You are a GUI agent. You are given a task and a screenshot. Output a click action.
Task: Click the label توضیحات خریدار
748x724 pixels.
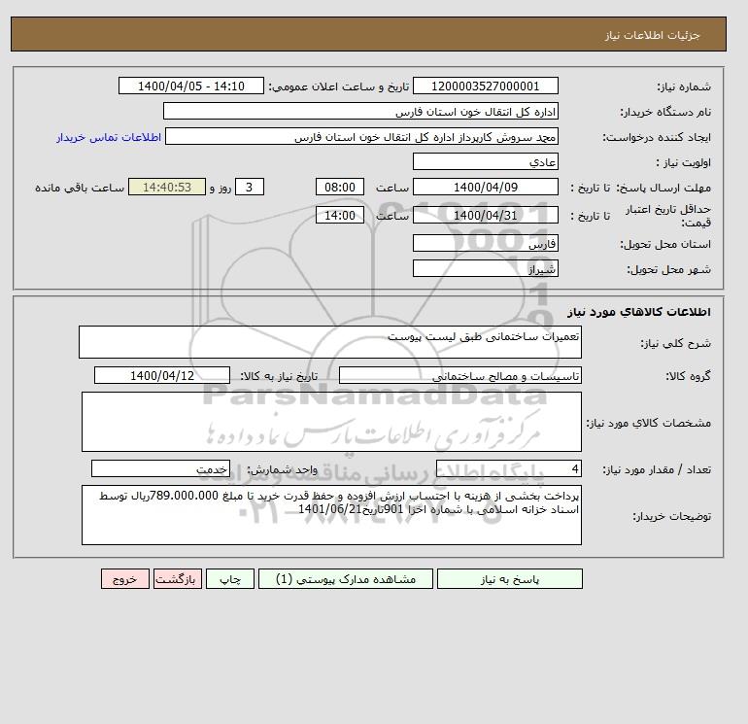(671, 516)
